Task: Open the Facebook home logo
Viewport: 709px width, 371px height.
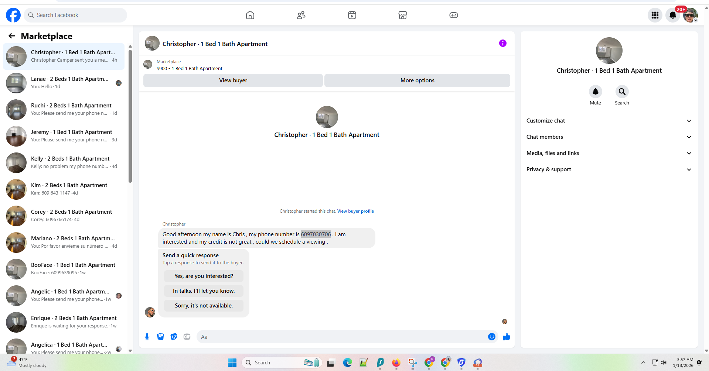Action: click(x=13, y=15)
